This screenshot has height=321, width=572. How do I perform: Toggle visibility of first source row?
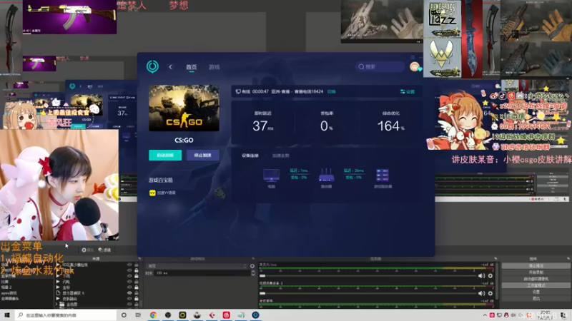129,265
